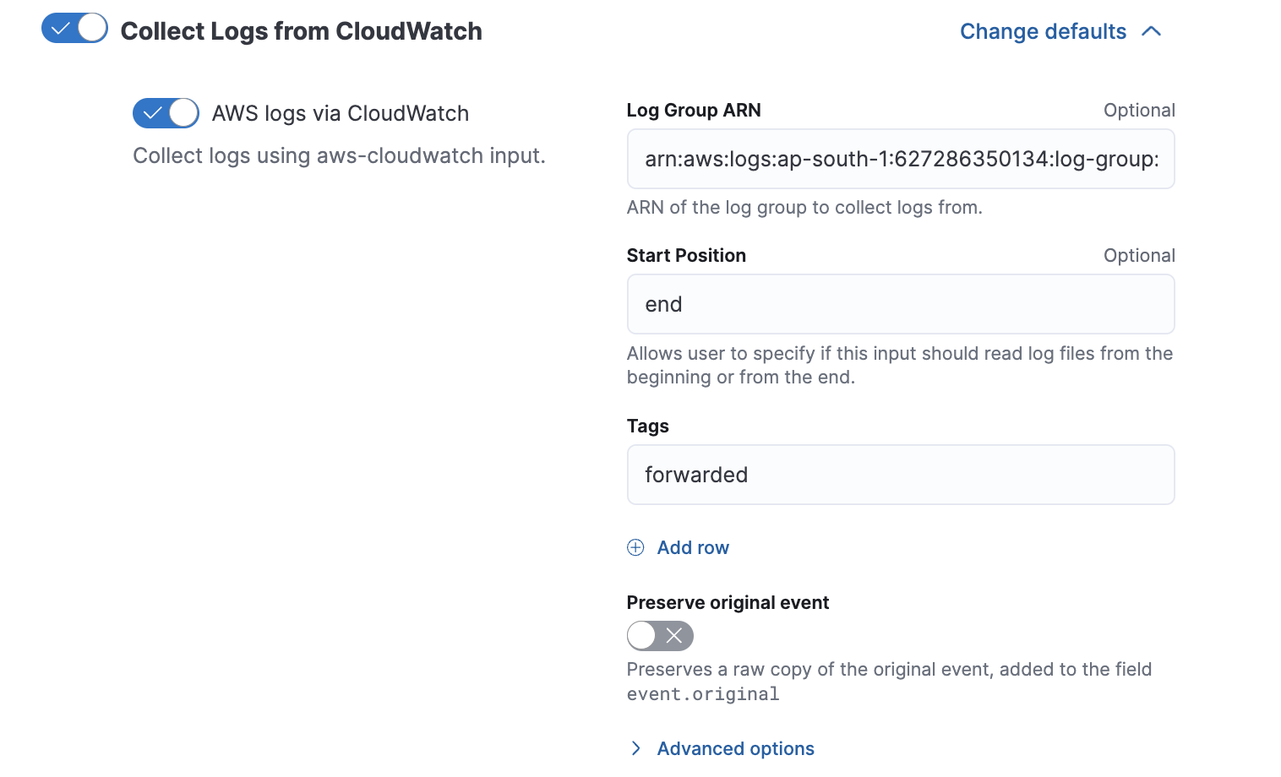Expand Advanced options chevron arrow
1281x777 pixels.
[636, 748]
